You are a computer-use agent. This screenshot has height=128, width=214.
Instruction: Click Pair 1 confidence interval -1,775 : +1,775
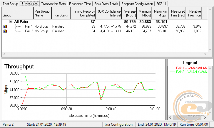110,26
